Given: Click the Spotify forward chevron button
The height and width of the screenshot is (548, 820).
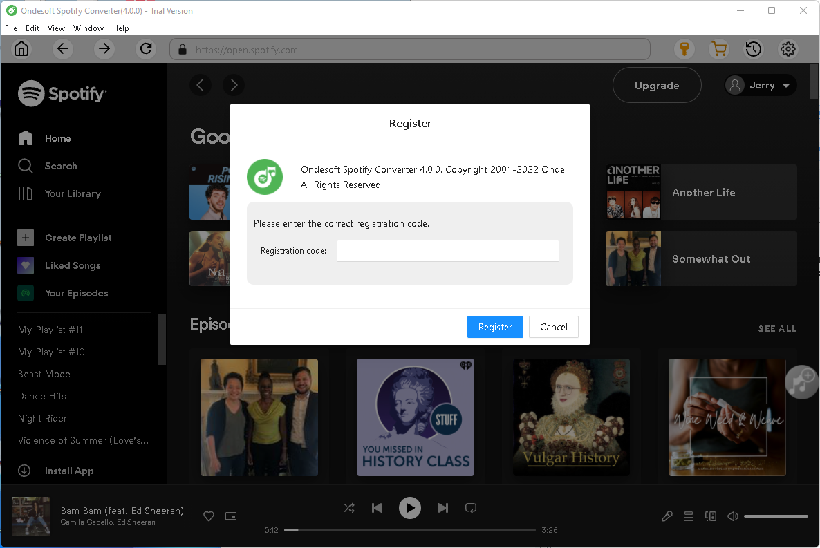Looking at the screenshot, I should (x=234, y=85).
